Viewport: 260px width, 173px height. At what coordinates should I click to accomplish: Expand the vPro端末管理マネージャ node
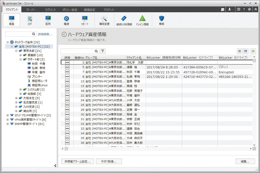tap(8, 119)
